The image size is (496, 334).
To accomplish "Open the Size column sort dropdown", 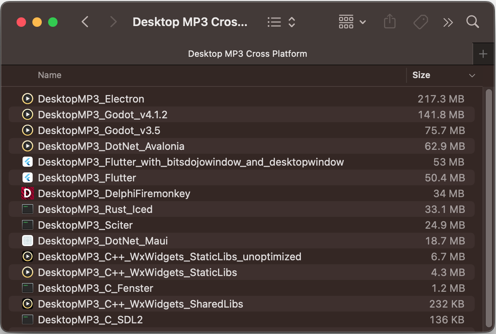I will click(x=472, y=75).
